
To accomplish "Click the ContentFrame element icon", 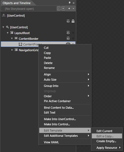I will [x=20, y=44].
